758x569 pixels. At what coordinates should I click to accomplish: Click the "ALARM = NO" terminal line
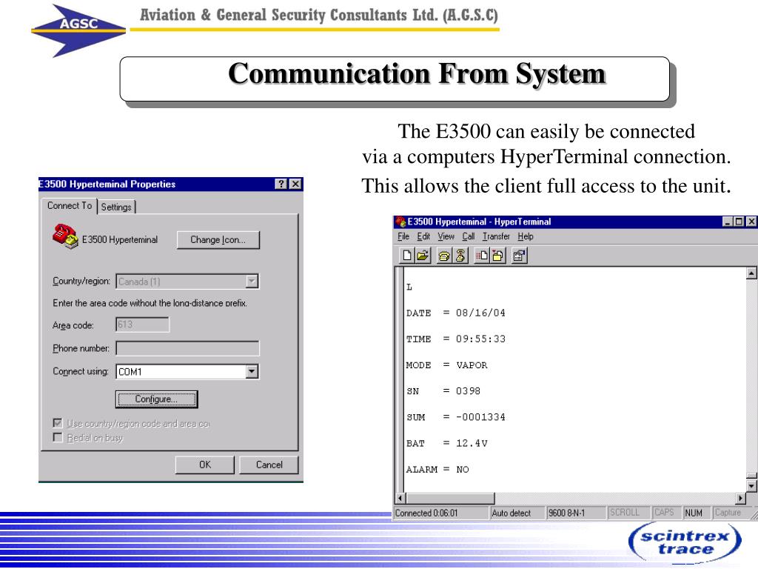tap(437, 469)
